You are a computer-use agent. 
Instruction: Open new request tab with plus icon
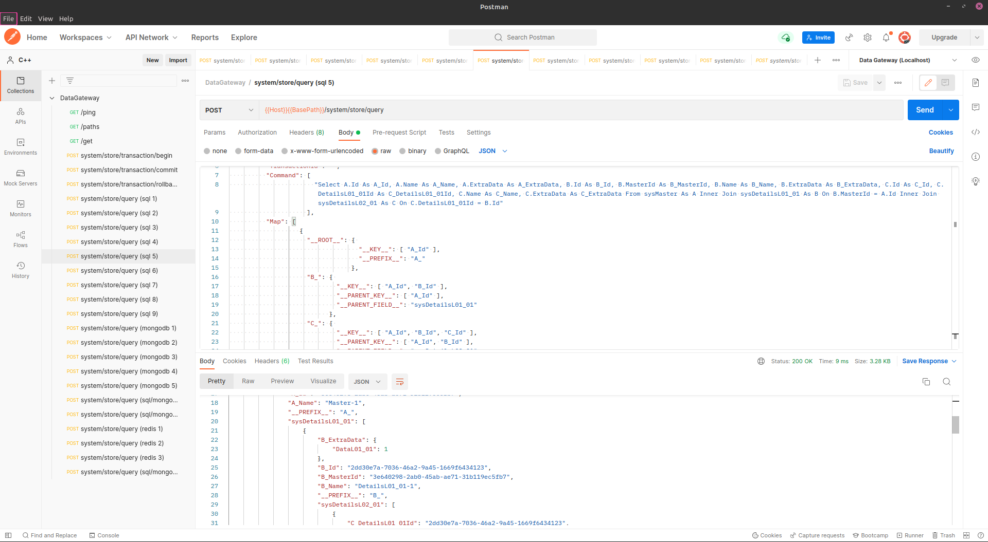[x=818, y=60]
